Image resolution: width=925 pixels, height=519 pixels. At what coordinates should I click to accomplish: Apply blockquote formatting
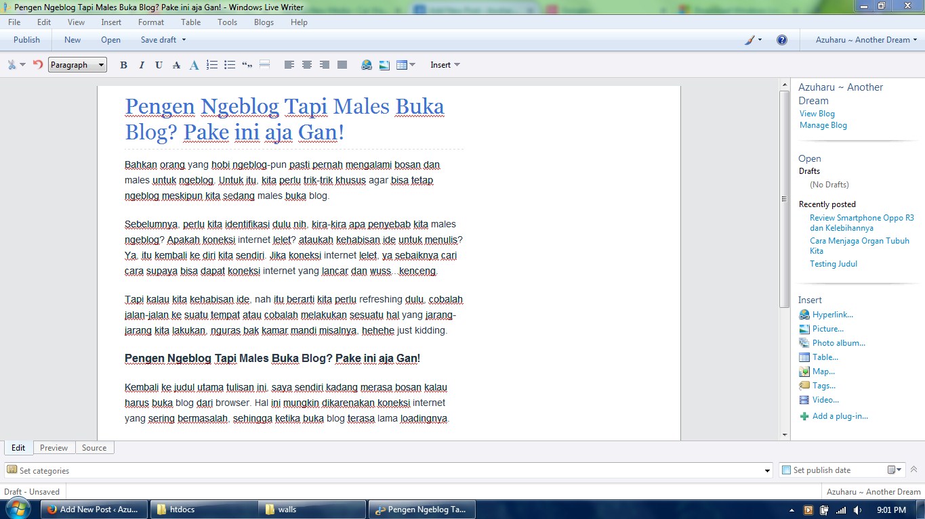[247, 65]
